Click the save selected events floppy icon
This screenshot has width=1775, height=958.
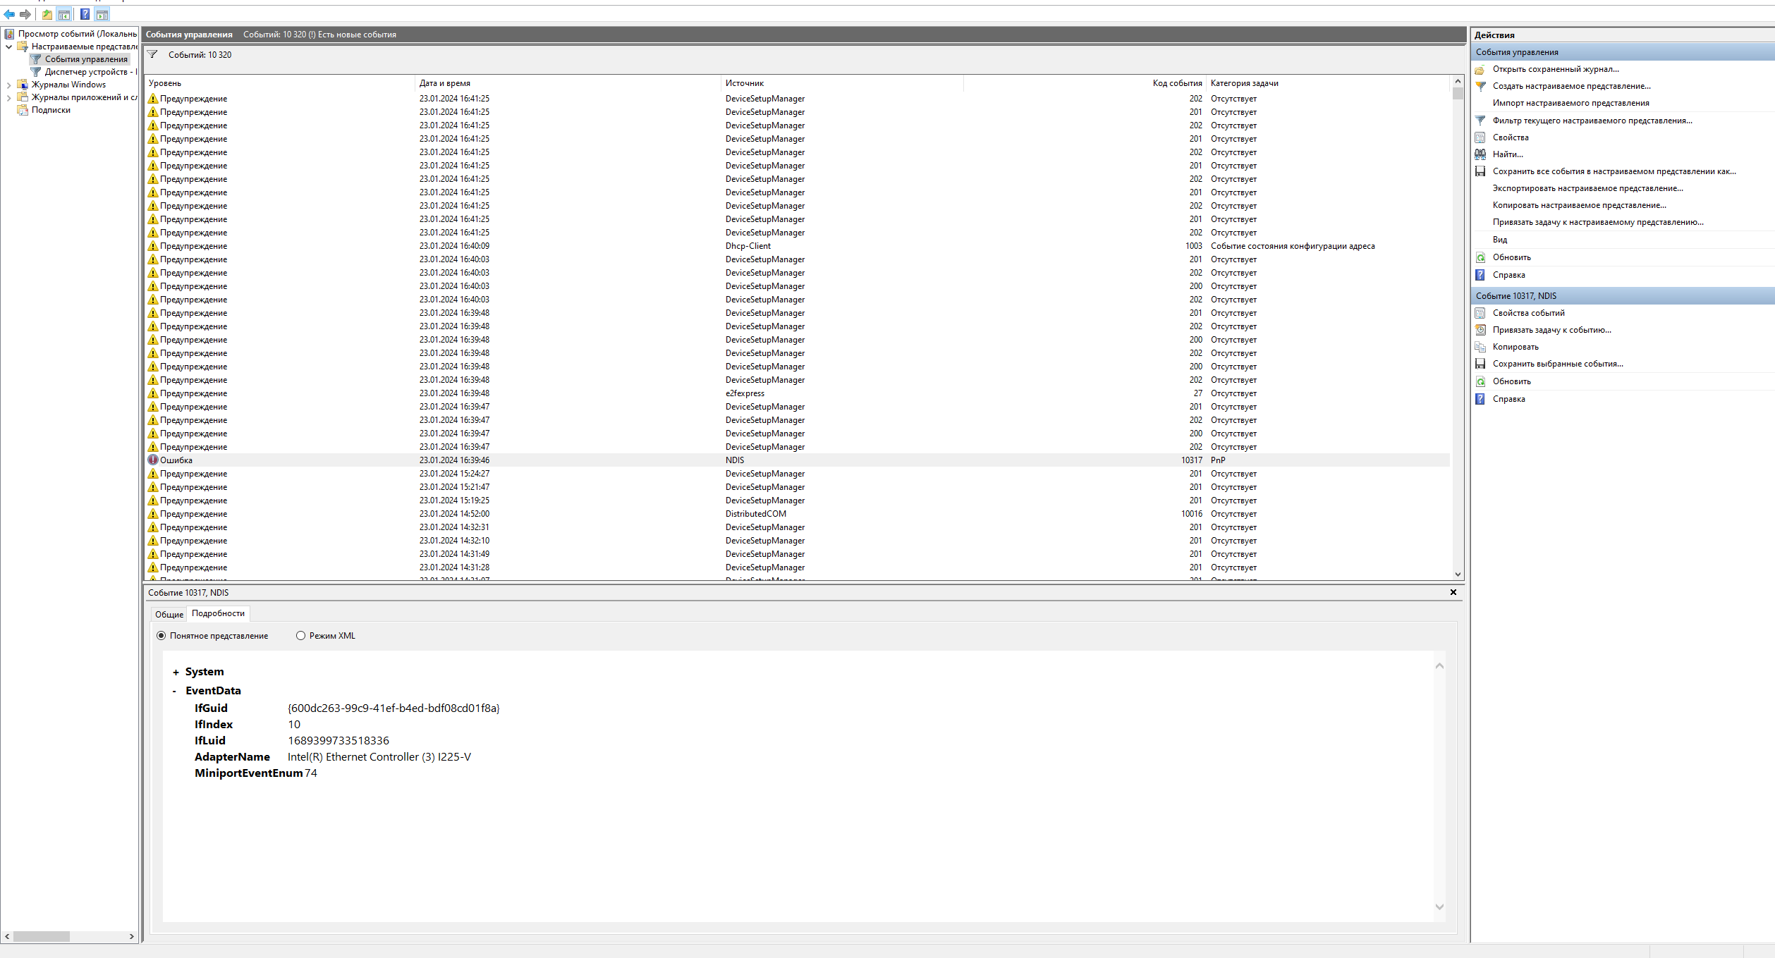point(1480,364)
